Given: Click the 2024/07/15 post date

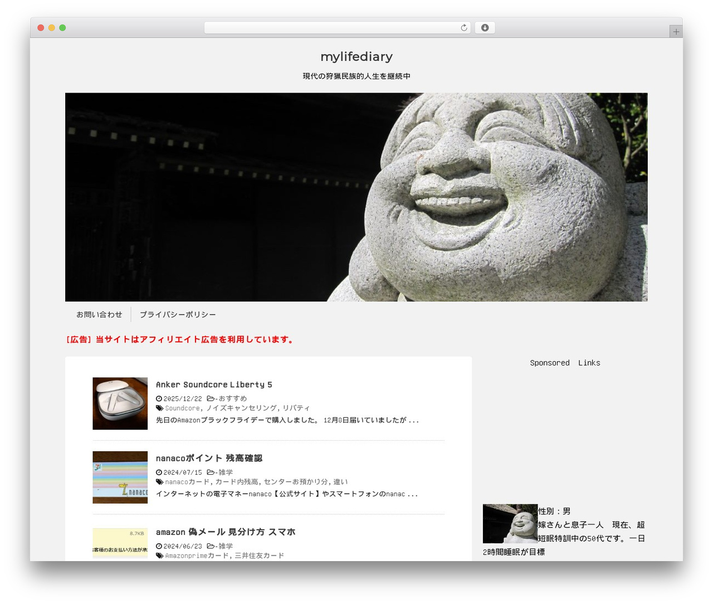Looking at the screenshot, I should pyautogui.click(x=183, y=473).
